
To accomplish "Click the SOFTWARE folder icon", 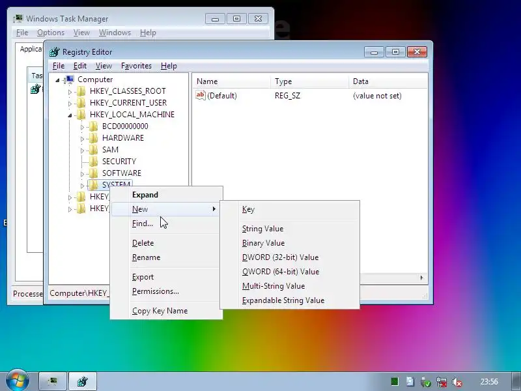I will tap(94, 173).
